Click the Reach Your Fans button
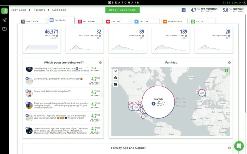This screenshot has height=154, width=247. (x=122, y=10)
